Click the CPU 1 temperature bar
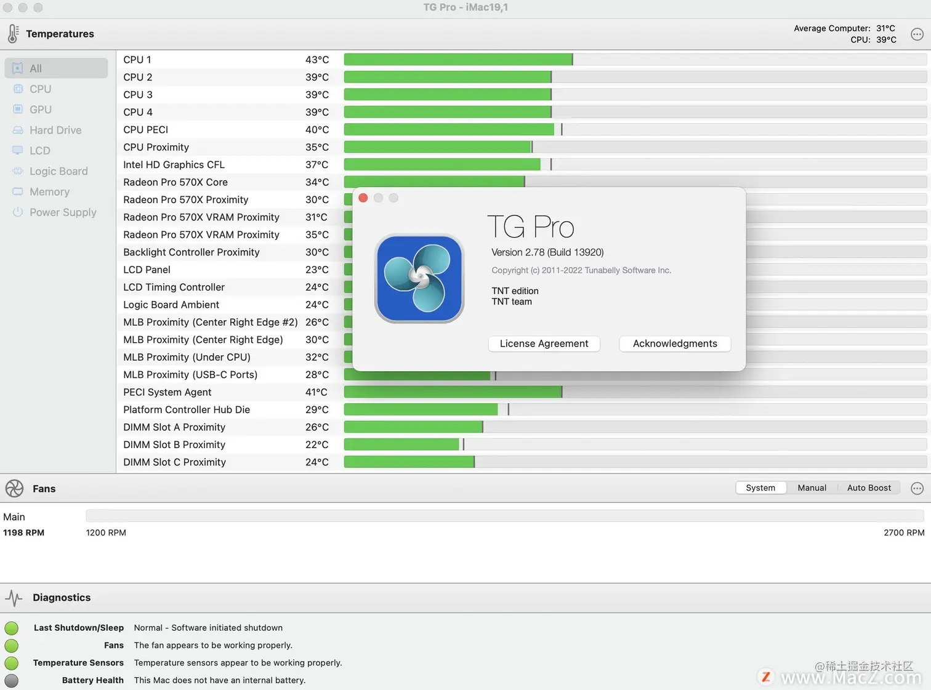Image resolution: width=931 pixels, height=690 pixels. coord(635,60)
